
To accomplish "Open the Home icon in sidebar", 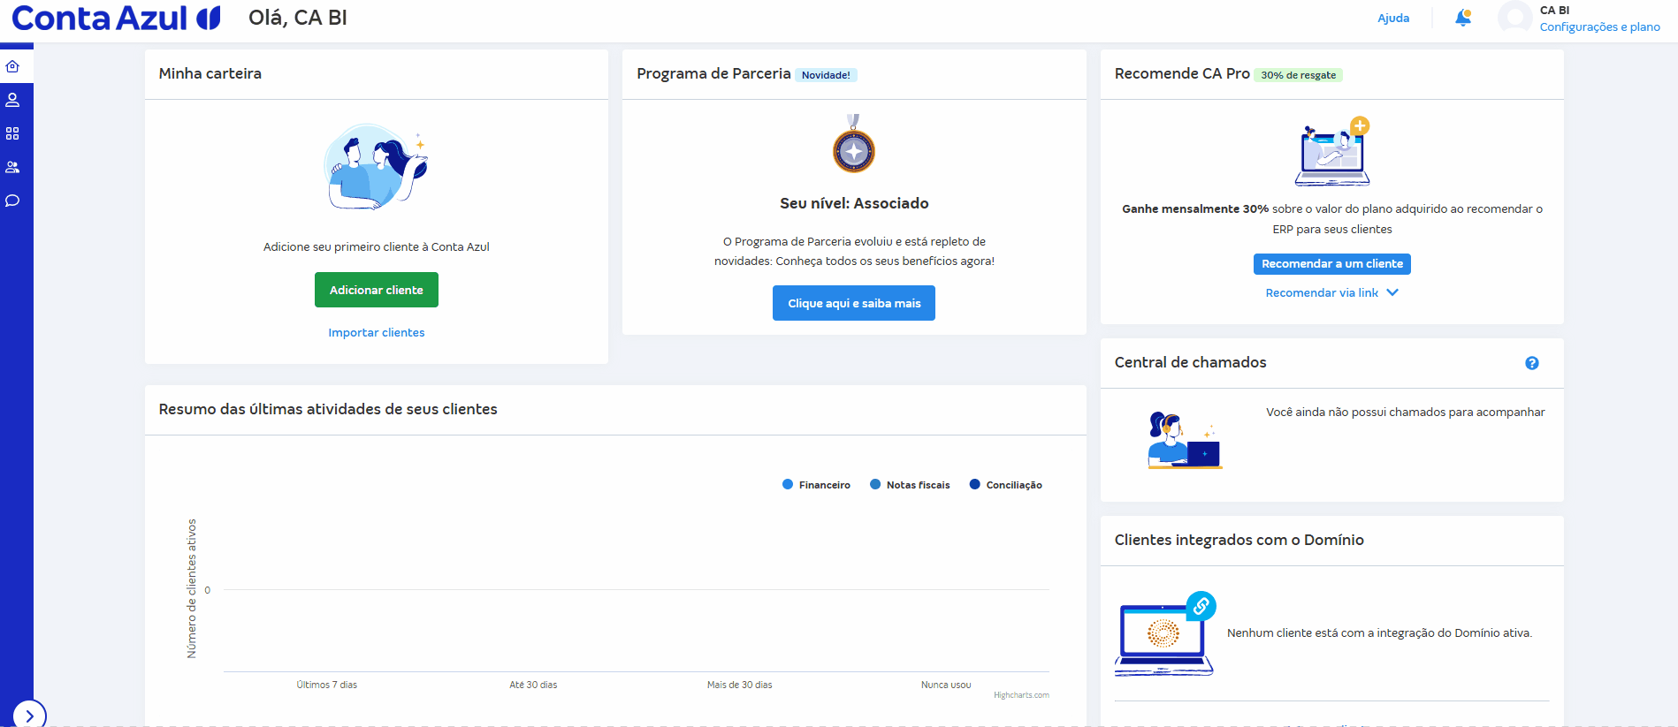I will (12, 66).
